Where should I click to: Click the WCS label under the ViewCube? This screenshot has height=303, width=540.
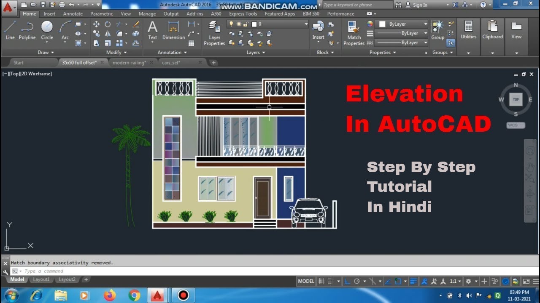(516, 125)
